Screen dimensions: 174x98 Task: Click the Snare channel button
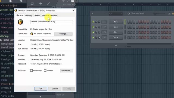[x=116, y=38]
